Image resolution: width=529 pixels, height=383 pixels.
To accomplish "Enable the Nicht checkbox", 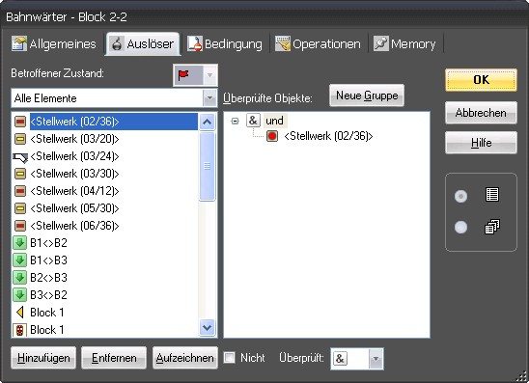I will point(230,358).
